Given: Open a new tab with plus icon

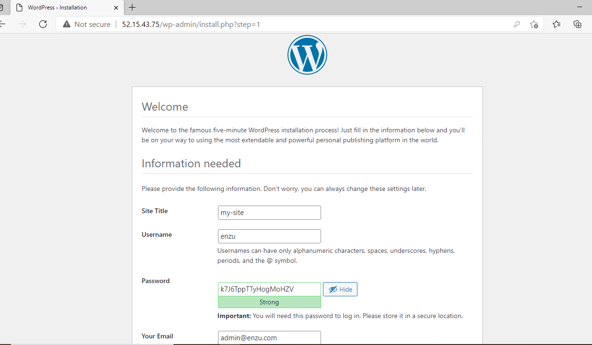Looking at the screenshot, I should click(132, 8).
